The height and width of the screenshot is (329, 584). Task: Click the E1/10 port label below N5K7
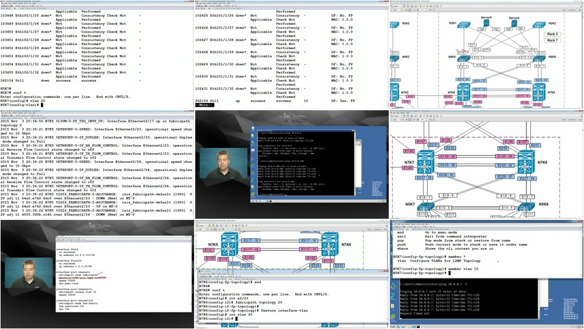[x=423, y=215]
